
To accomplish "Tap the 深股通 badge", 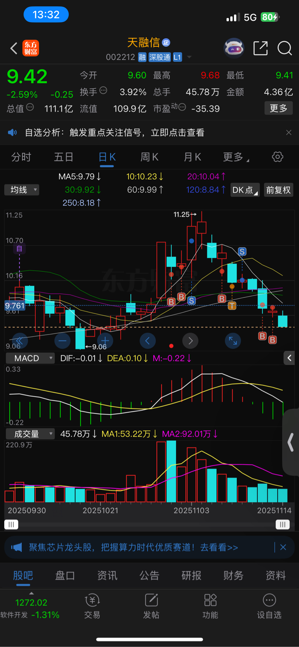I will click(160, 57).
